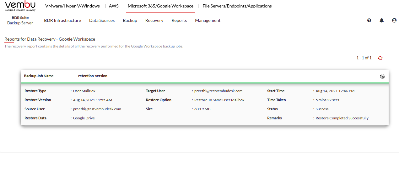
Task: Click the User MailBox restore type value
Action: click(84, 91)
